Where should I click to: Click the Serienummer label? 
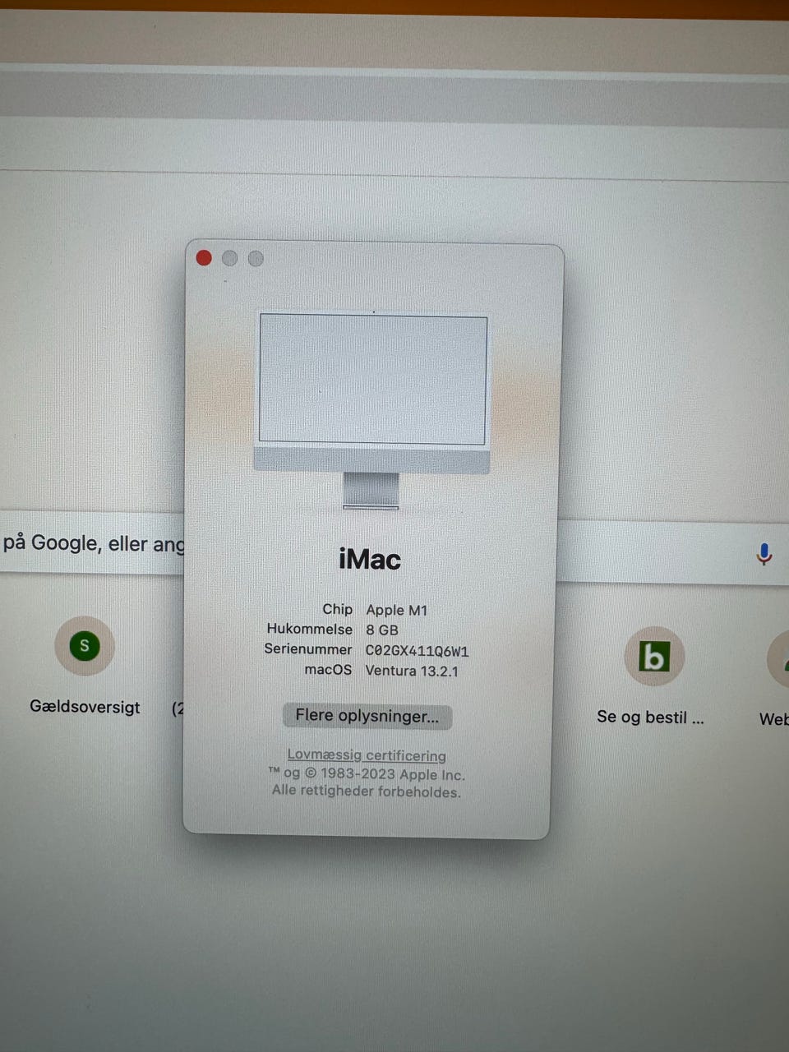(307, 649)
